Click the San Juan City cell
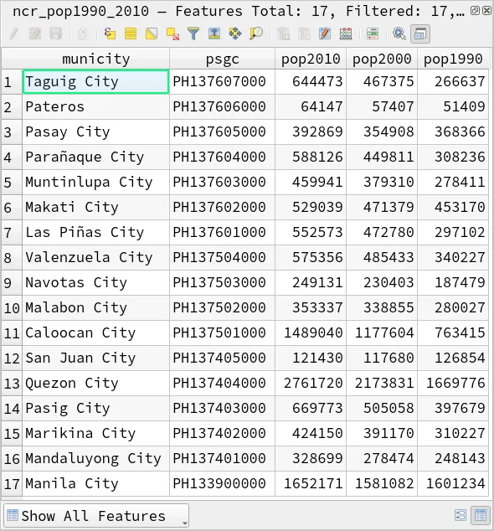The width and height of the screenshot is (494, 531). (x=95, y=358)
